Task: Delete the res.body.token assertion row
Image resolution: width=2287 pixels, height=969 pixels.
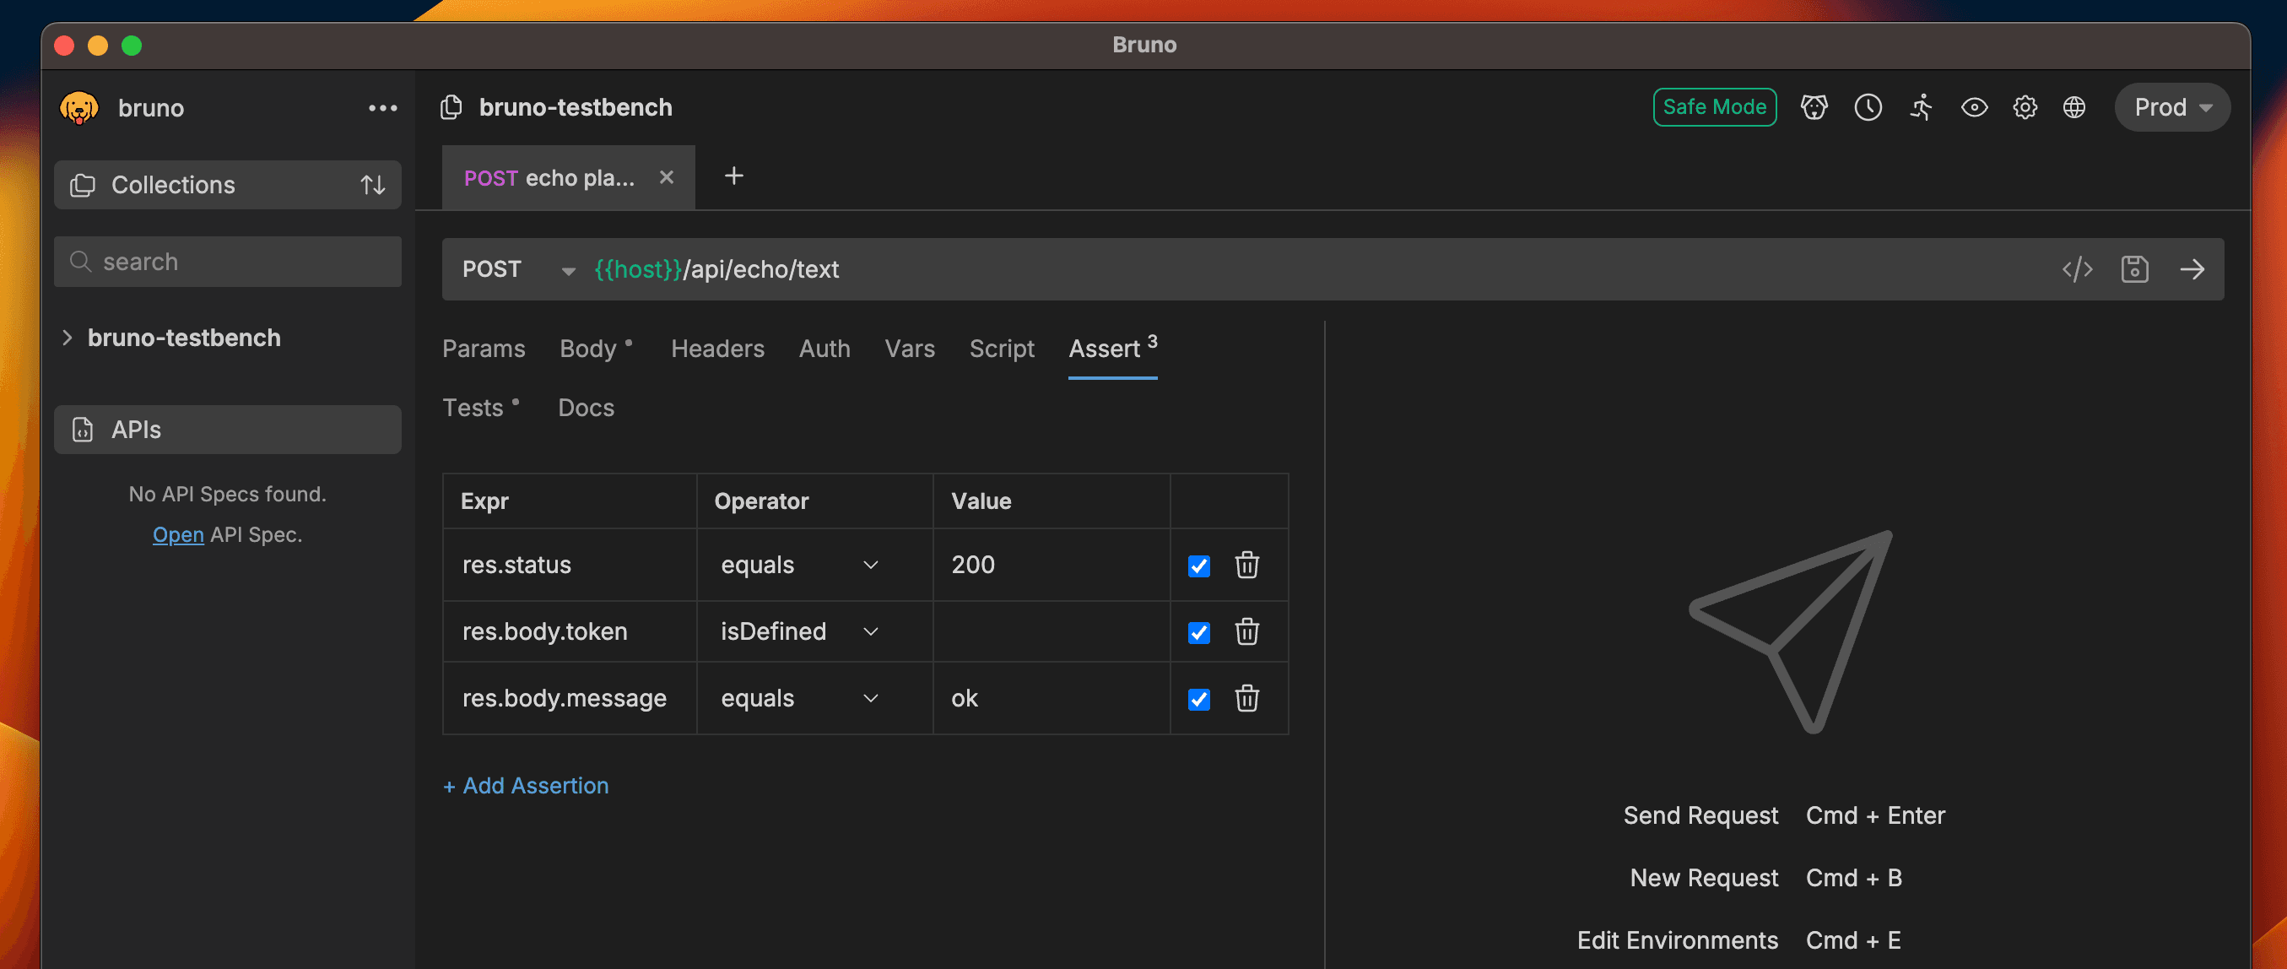Action: click(1246, 631)
